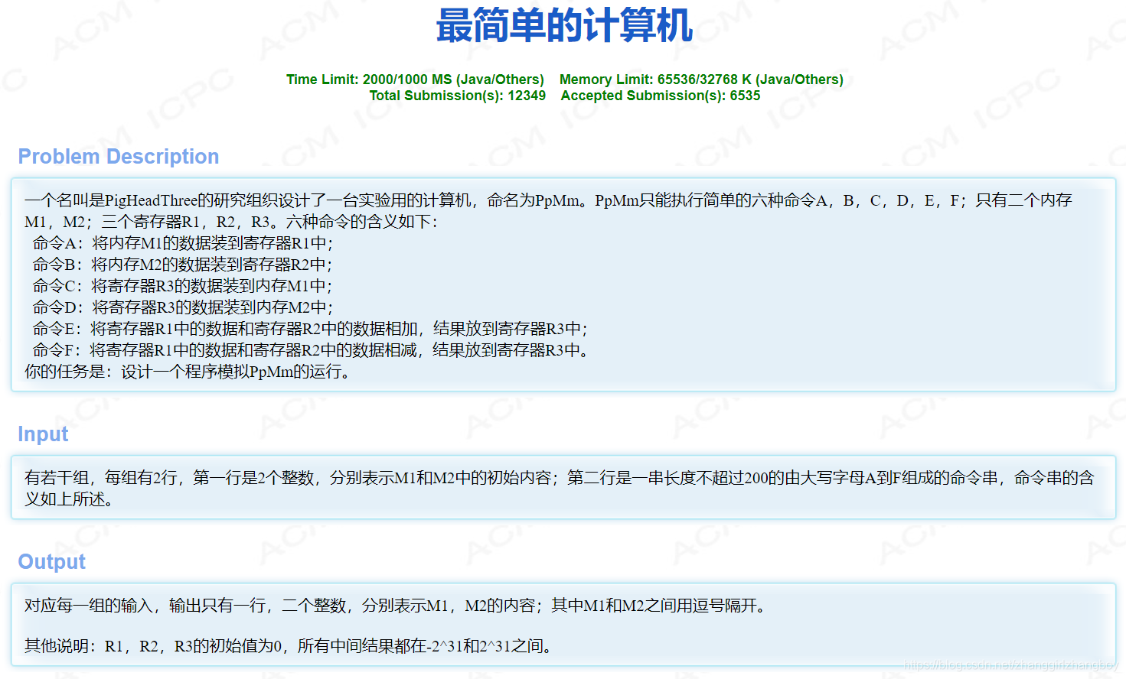Select the Problem Description text box

[563, 285]
